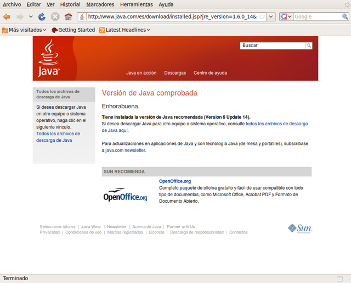Image resolution: width=351 pixels, height=283 pixels.
Task: Bookmark this page with the star icon
Action: click(262, 17)
